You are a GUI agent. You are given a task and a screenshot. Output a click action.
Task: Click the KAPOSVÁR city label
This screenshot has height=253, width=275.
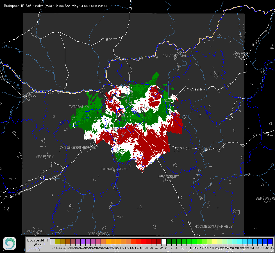point(34,231)
